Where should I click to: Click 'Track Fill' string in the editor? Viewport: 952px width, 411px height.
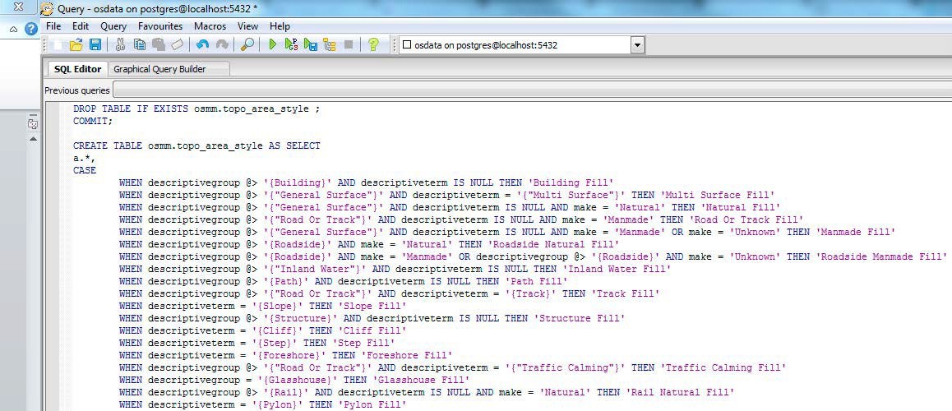(x=626, y=293)
